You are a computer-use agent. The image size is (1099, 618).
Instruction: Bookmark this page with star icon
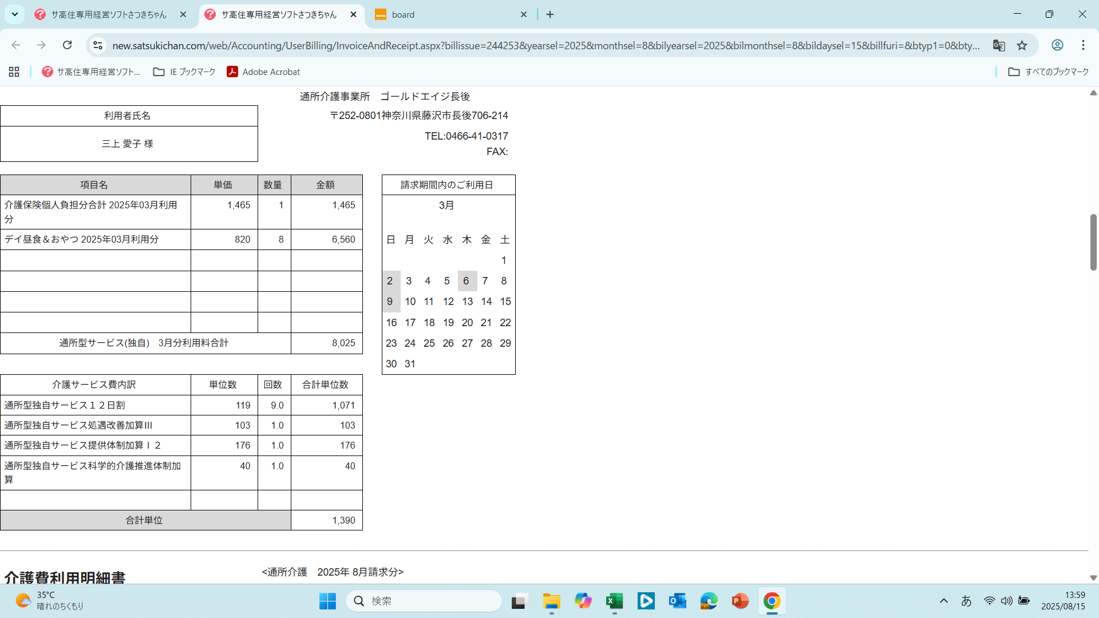[1022, 45]
